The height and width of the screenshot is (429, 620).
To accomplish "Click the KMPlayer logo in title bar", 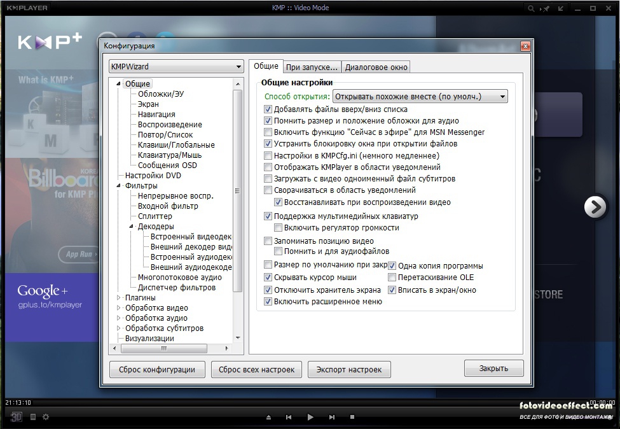I will point(27,8).
